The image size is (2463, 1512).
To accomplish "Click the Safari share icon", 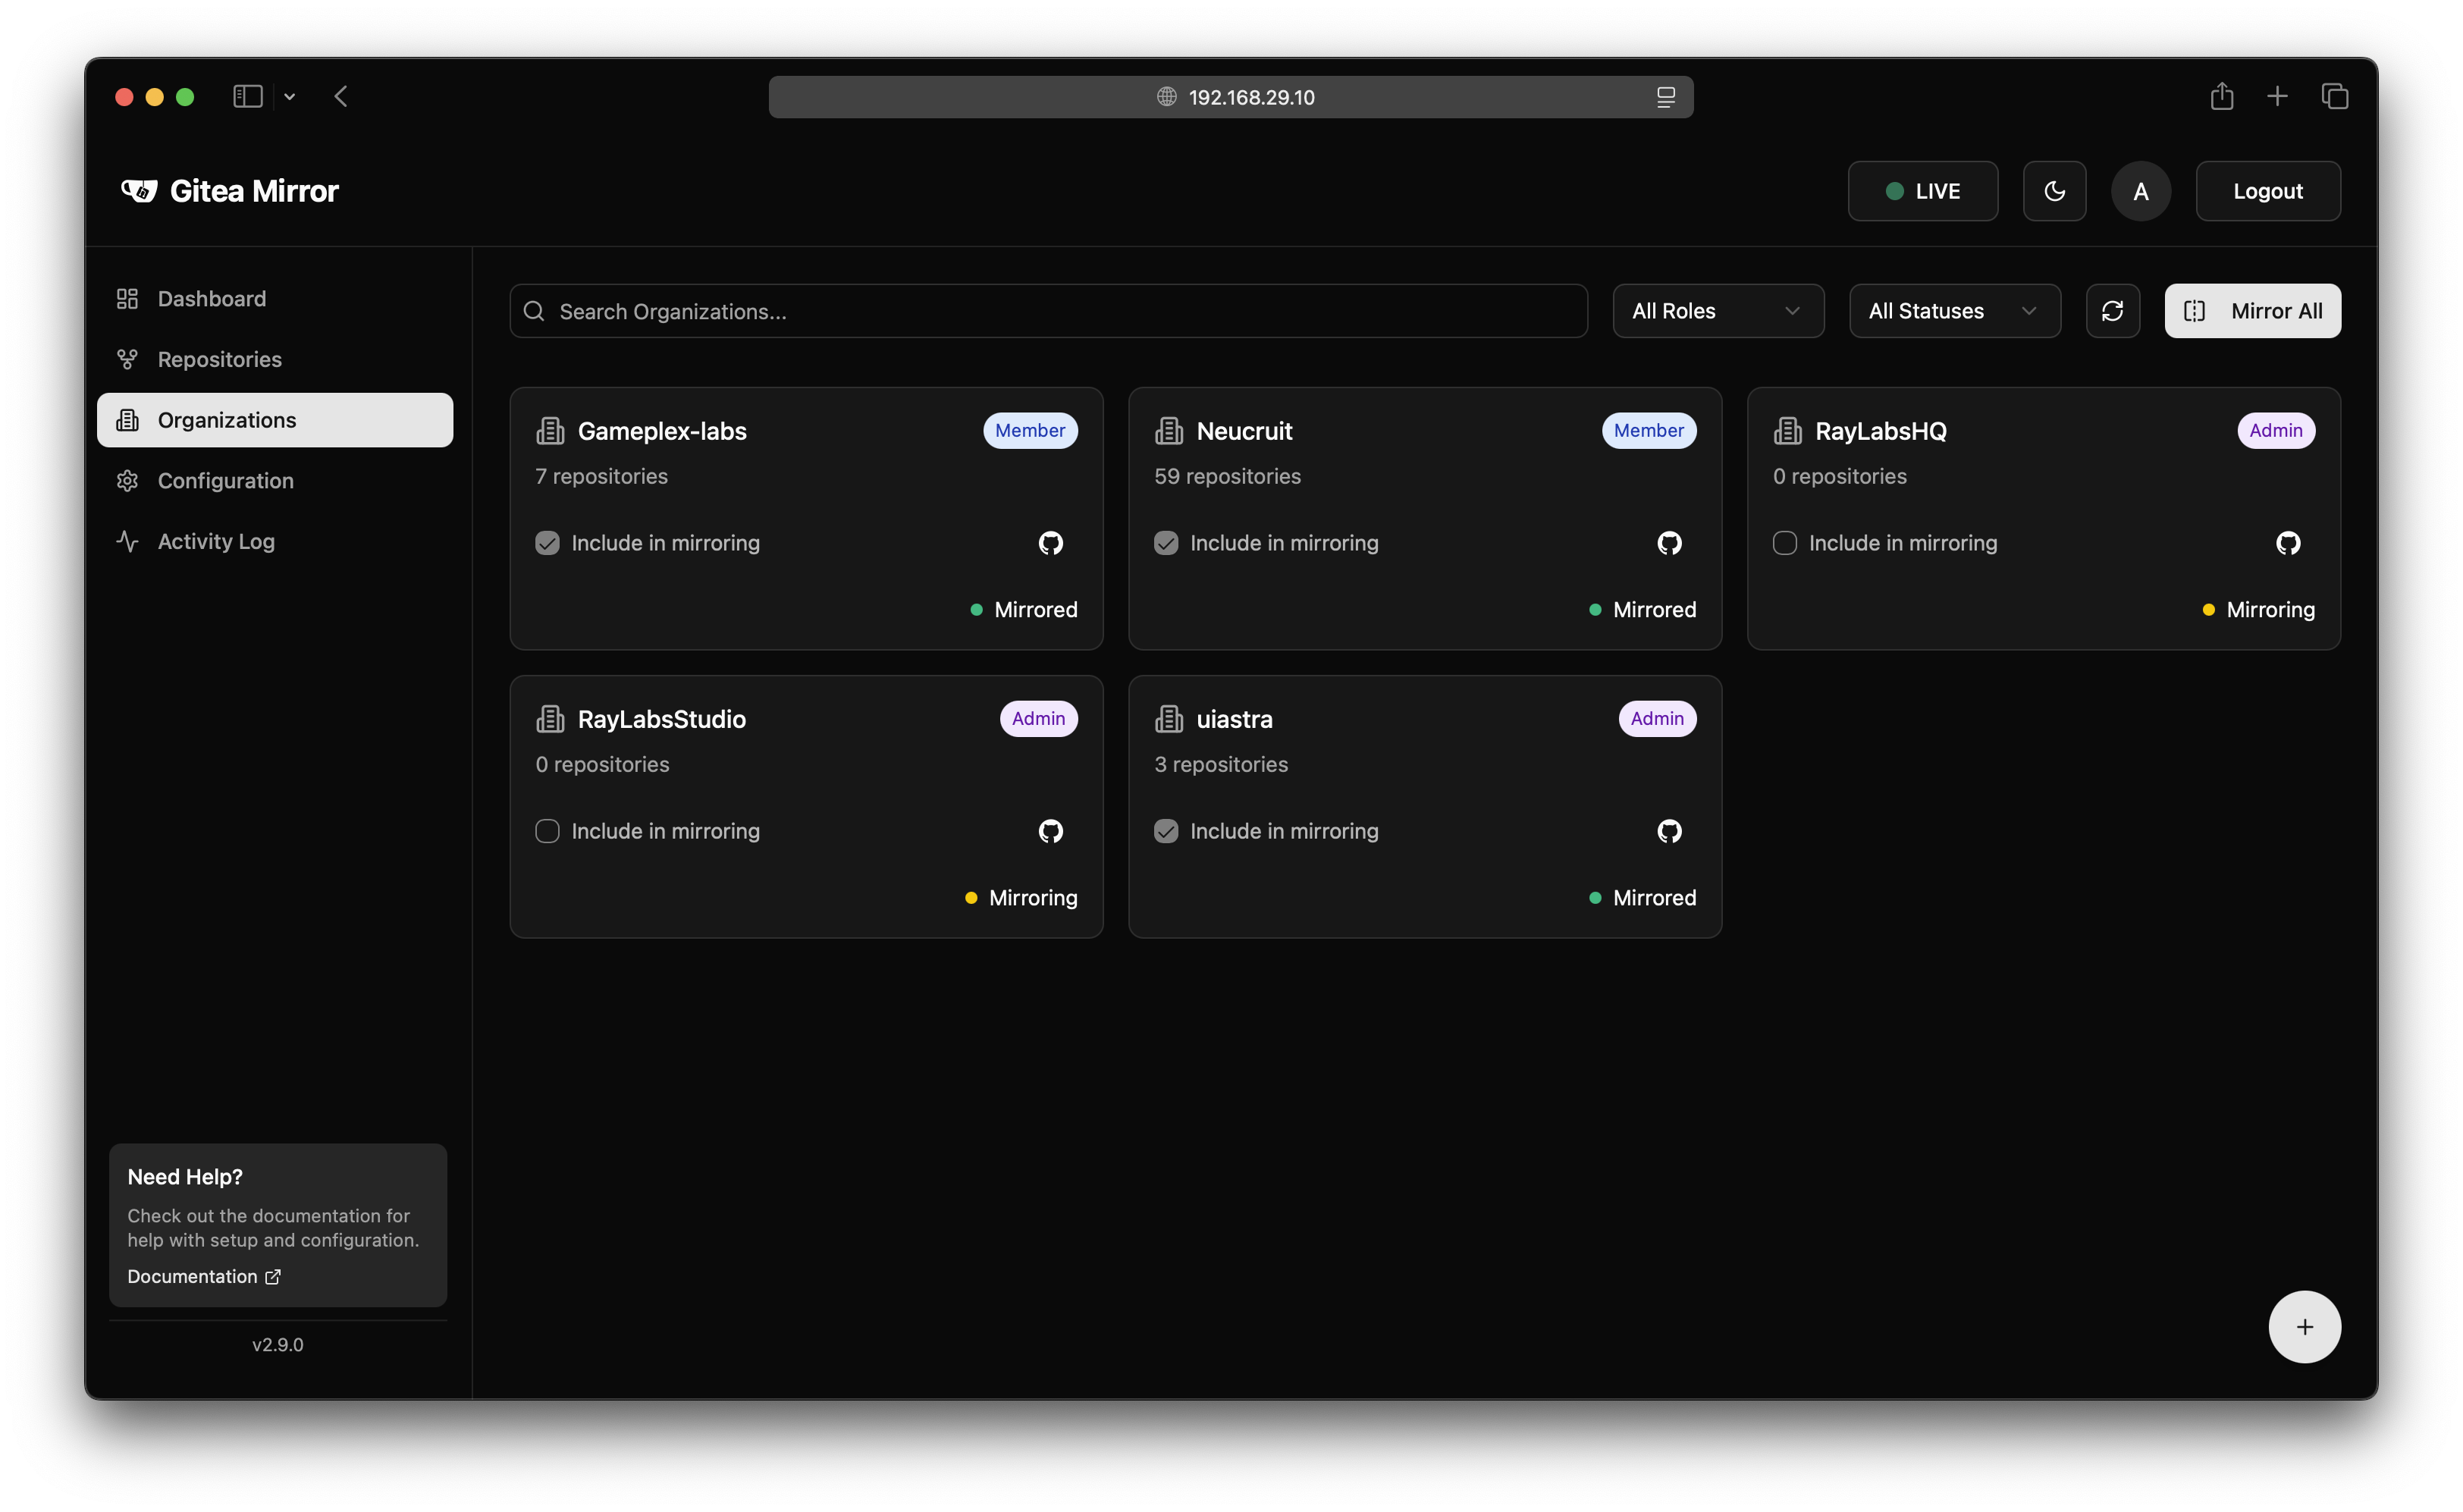I will [2221, 97].
